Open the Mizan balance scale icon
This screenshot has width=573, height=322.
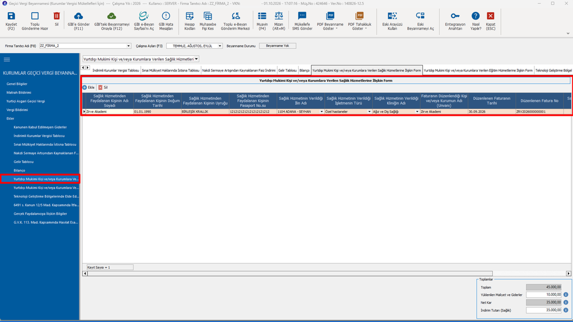(x=279, y=16)
